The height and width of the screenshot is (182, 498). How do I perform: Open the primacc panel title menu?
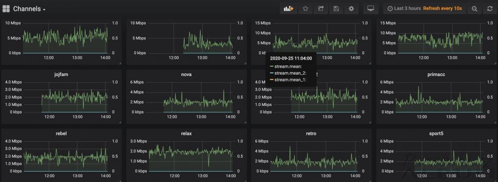pos(436,75)
